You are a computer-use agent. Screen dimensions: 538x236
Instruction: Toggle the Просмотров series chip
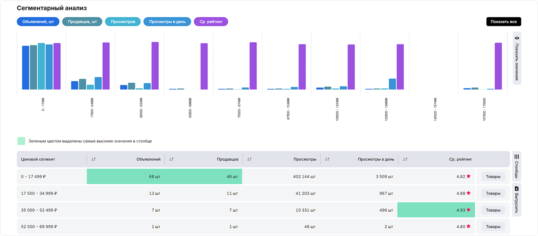pos(123,22)
